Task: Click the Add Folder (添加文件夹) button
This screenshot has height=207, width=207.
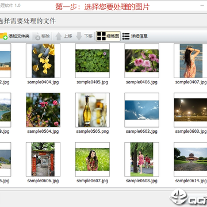Action: coord(14,36)
